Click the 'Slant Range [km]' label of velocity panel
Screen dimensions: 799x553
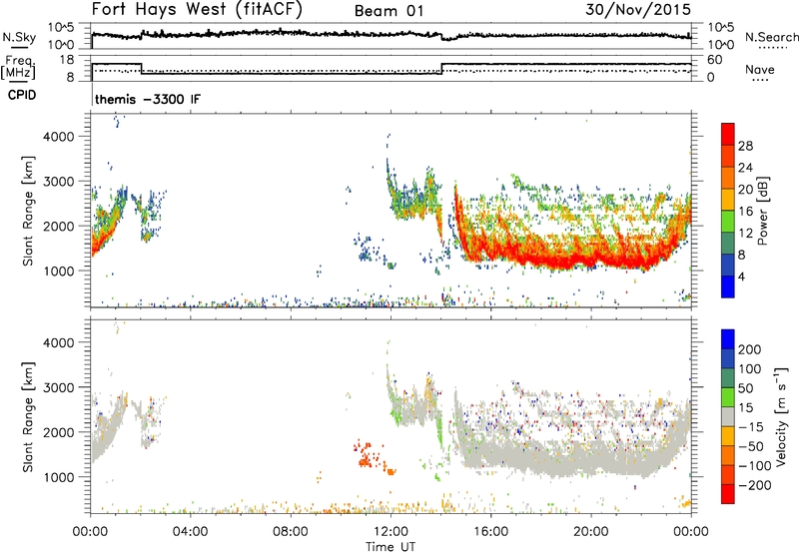pyautogui.click(x=28, y=416)
